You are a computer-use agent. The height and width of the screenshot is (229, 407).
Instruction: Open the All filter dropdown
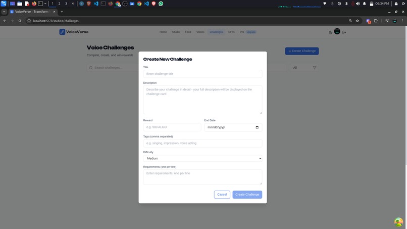coord(304,68)
